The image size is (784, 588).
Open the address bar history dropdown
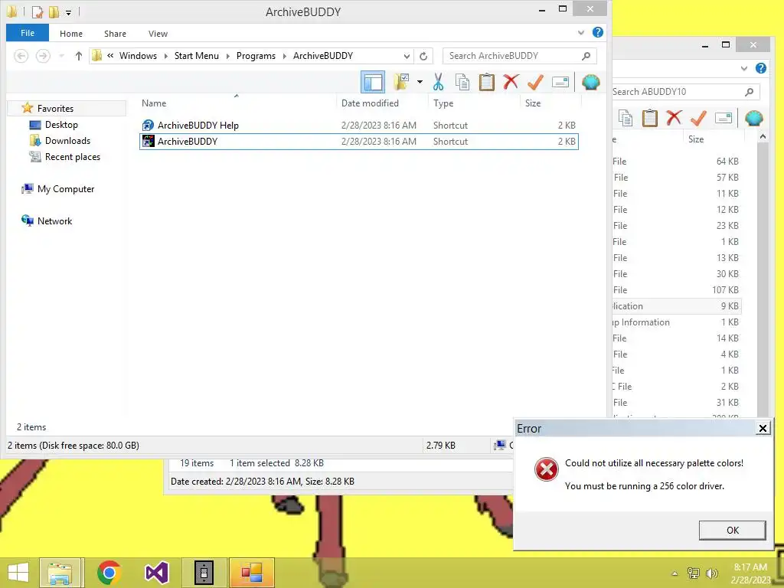[407, 56]
